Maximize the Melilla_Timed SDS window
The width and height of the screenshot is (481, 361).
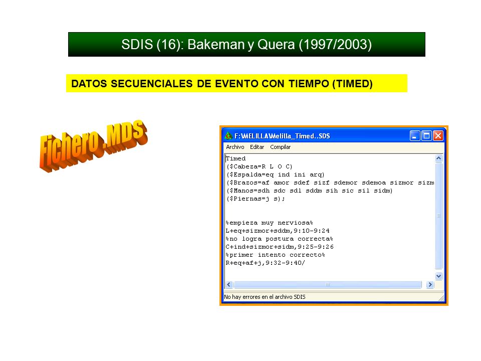426,136
